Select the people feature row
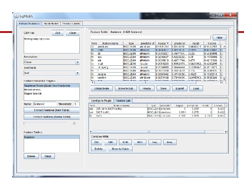 coord(157,74)
